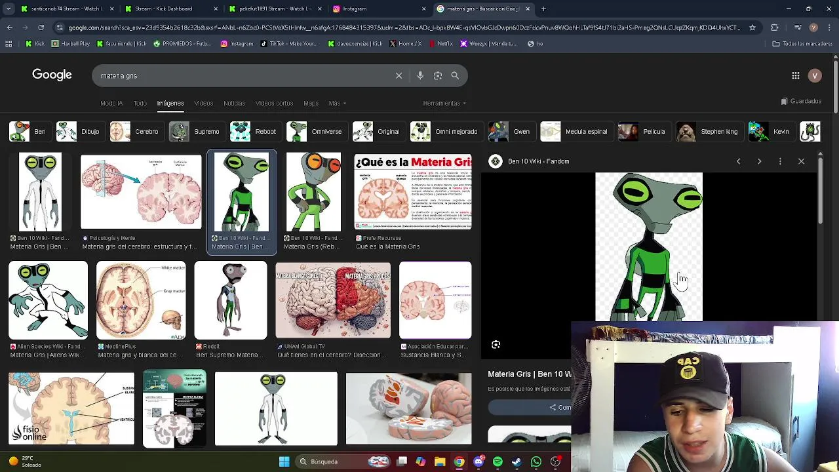This screenshot has width=839, height=472.
Task: Open TikTok - Make Your bookmark
Action: (x=288, y=43)
